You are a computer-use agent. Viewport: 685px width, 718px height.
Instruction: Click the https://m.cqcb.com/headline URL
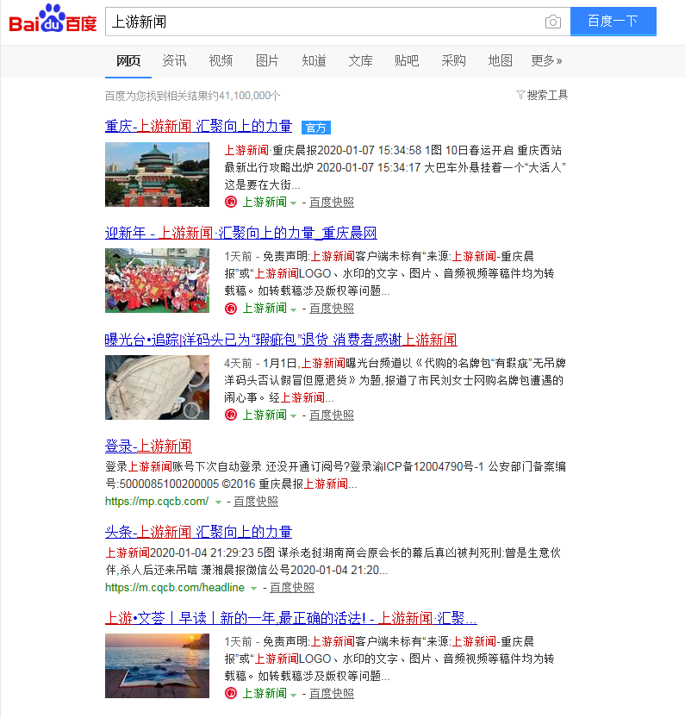(x=174, y=588)
